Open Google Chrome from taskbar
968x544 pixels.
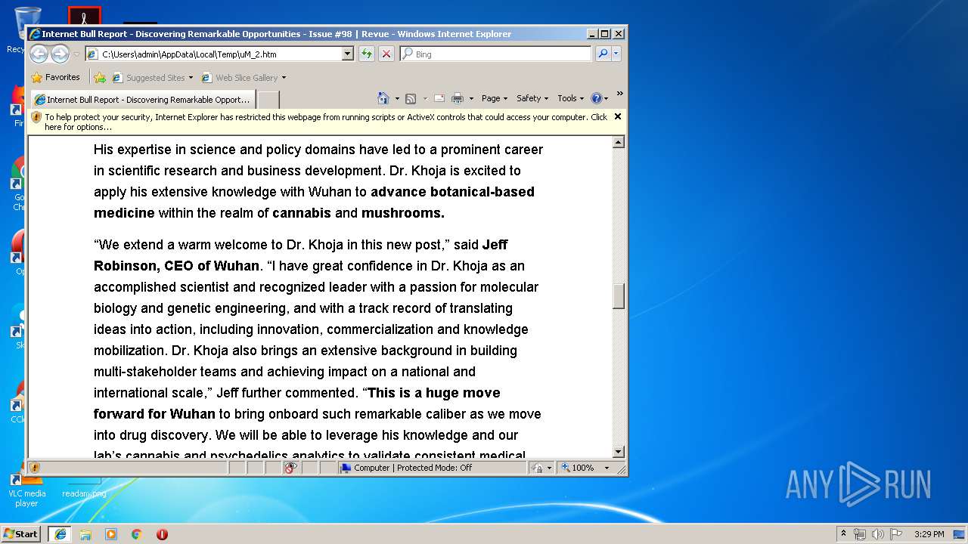click(x=137, y=534)
